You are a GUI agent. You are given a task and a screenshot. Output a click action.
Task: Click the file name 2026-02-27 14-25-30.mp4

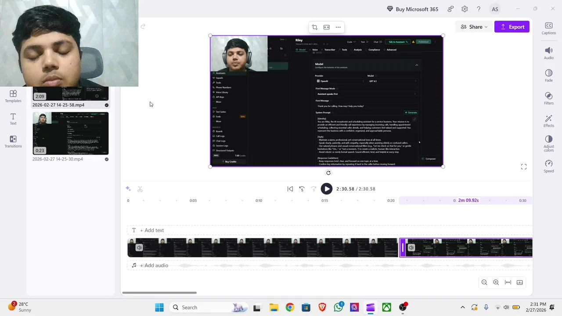pyautogui.click(x=58, y=159)
